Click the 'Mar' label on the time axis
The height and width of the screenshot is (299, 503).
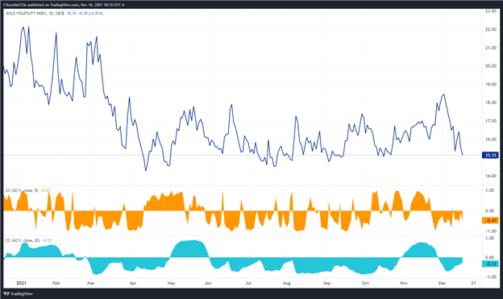(91, 283)
